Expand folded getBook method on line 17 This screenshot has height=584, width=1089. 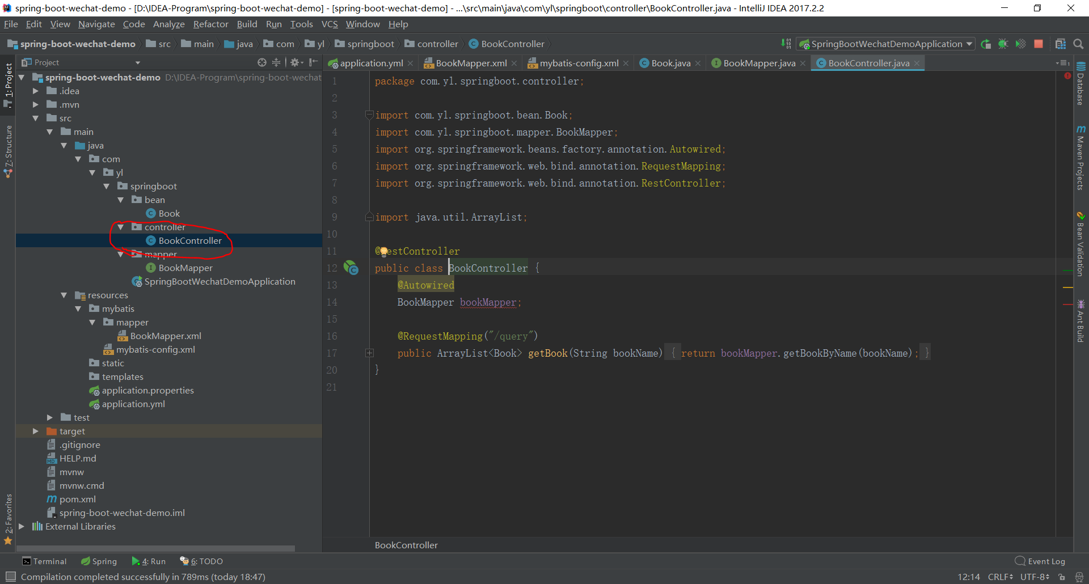(x=370, y=353)
